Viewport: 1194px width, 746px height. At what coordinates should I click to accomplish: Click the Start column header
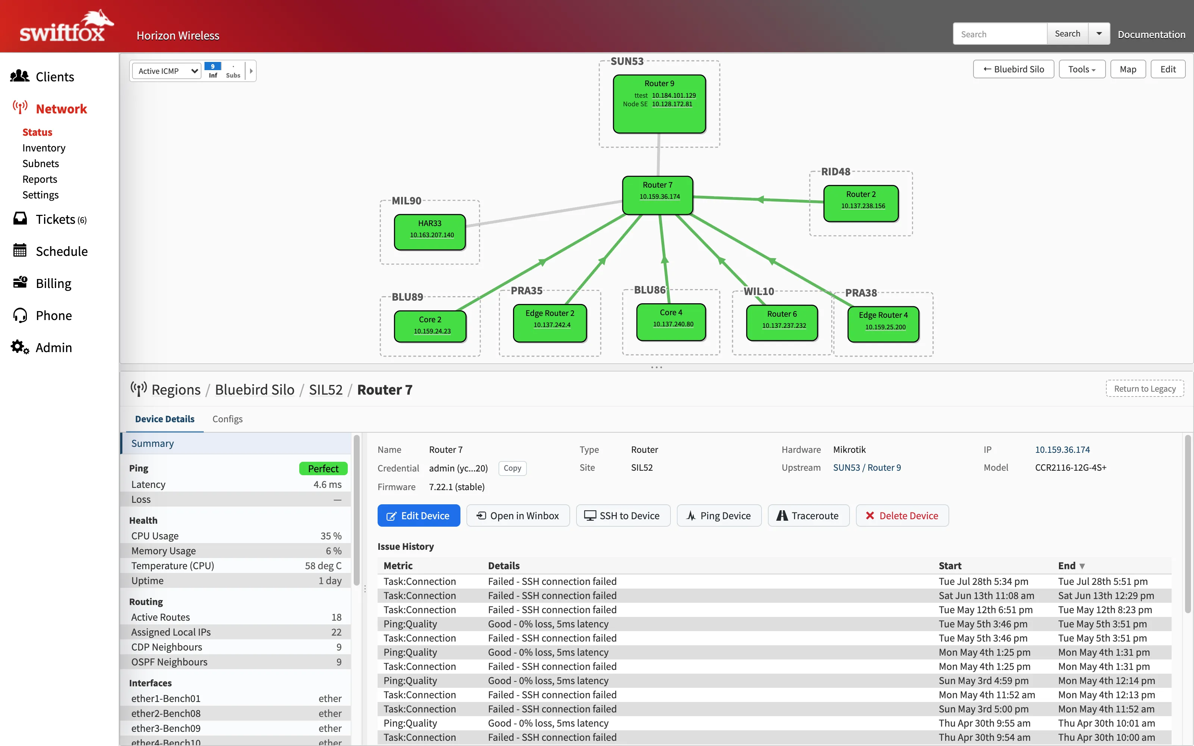[x=950, y=565]
